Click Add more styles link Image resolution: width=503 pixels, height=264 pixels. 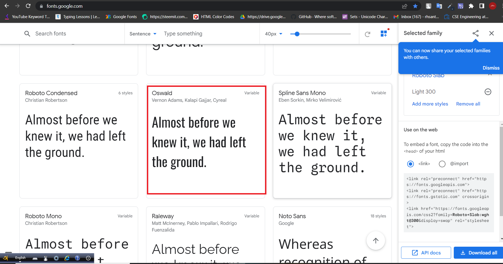430,104
